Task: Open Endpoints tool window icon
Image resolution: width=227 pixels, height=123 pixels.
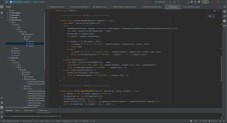Action: 224,26
